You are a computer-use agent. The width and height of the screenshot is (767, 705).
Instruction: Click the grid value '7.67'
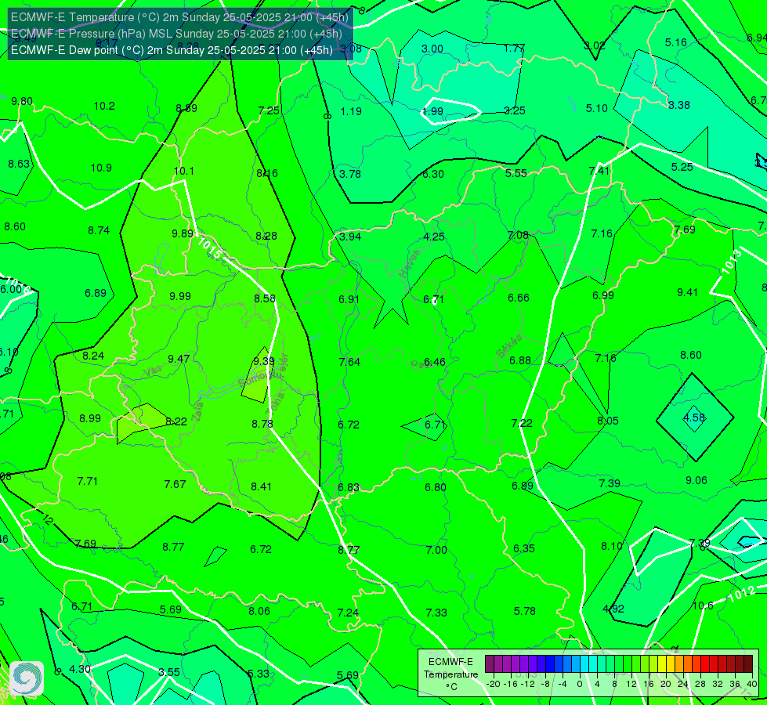(175, 484)
